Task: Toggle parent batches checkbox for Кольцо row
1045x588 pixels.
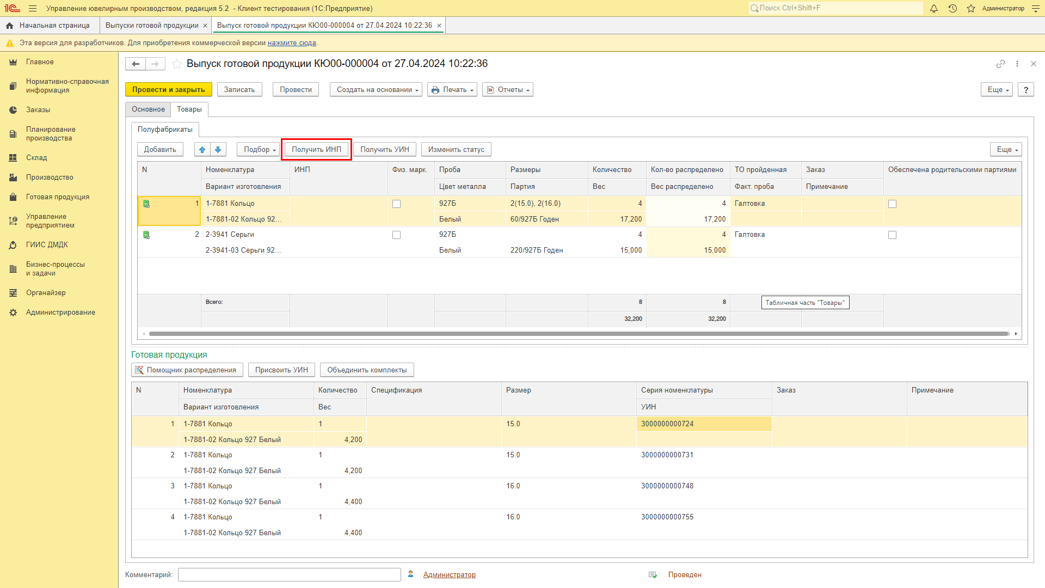Action: pos(892,204)
